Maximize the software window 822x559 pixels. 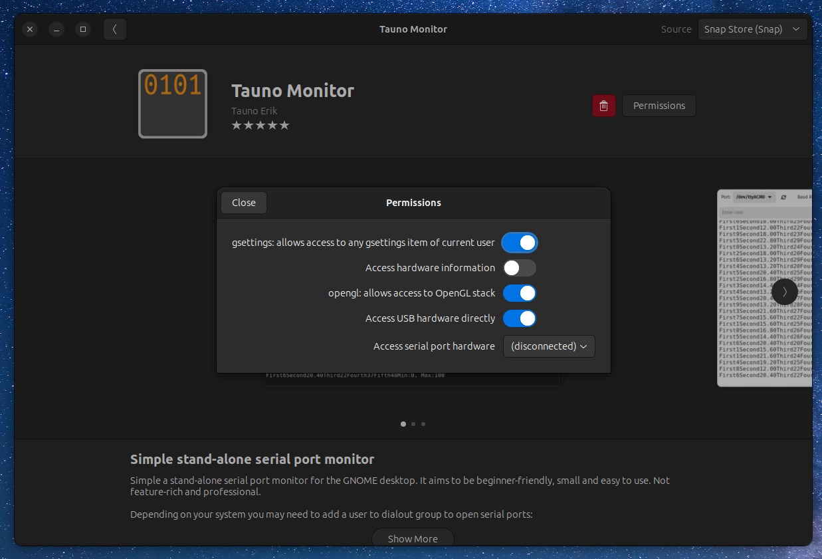[x=82, y=29]
